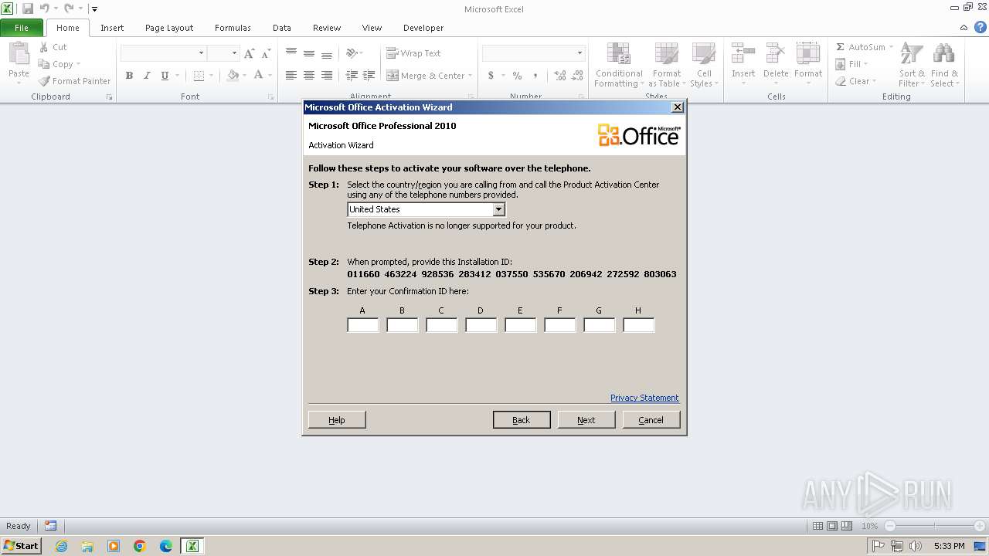
Task: Switch to the Insert tab
Action: point(112,28)
